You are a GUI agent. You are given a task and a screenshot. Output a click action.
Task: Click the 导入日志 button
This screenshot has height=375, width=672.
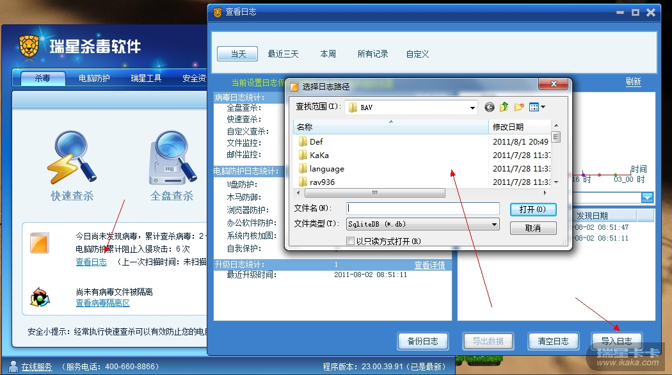tap(616, 341)
